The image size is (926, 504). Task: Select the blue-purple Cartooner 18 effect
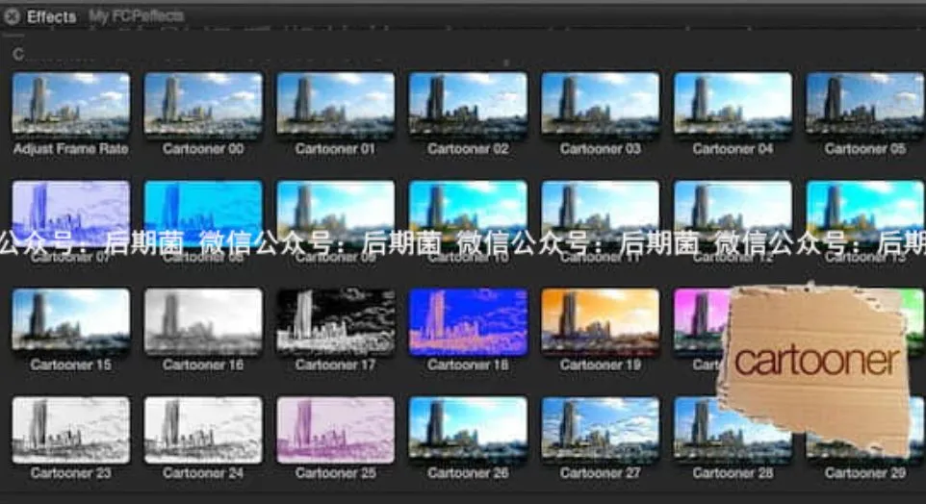tap(468, 321)
